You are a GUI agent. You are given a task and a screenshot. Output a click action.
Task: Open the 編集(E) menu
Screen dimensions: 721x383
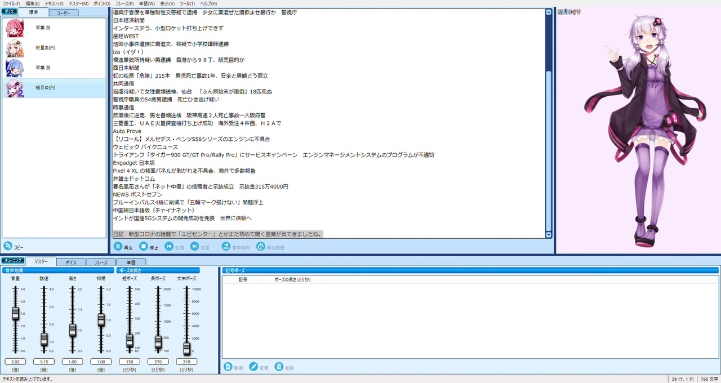(33, 3)
